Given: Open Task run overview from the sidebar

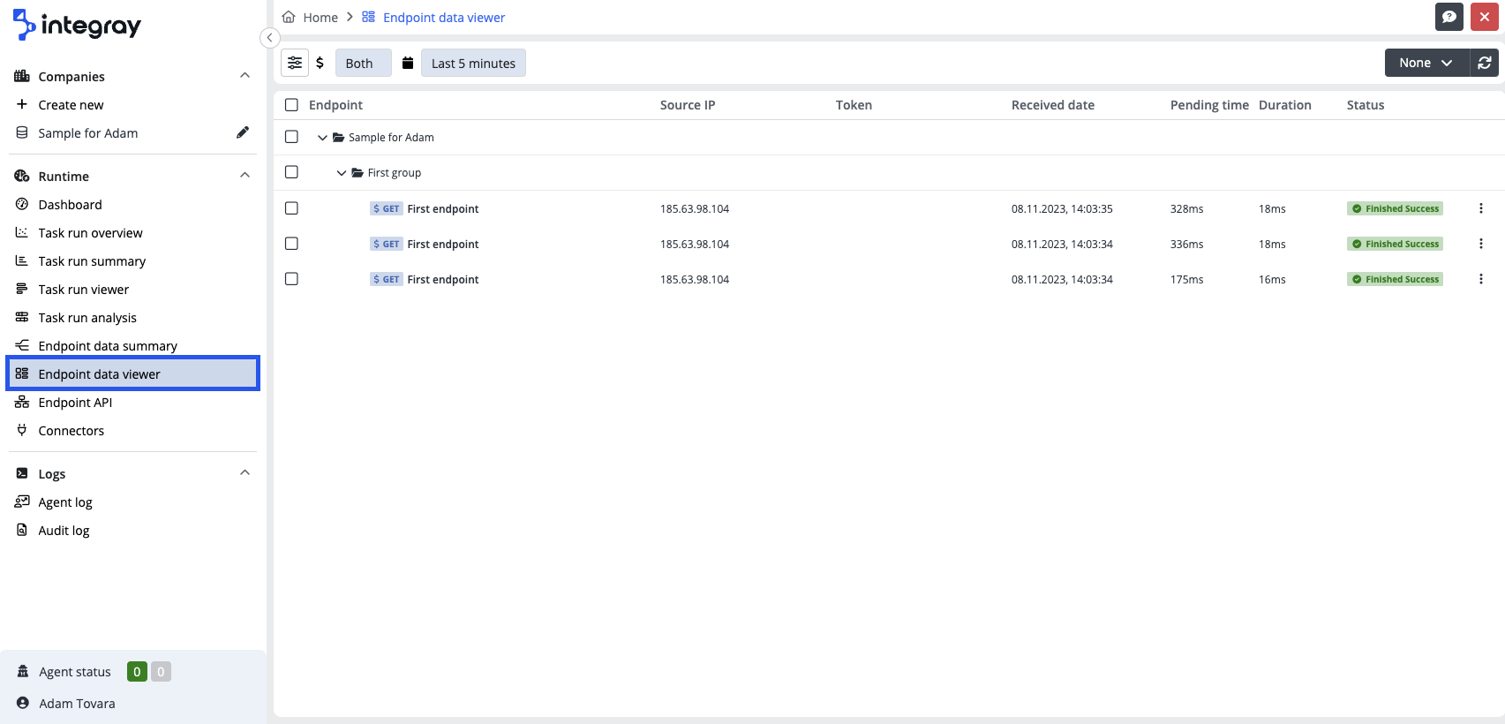Looking at the screenshot, I should (x=90, y=233).
